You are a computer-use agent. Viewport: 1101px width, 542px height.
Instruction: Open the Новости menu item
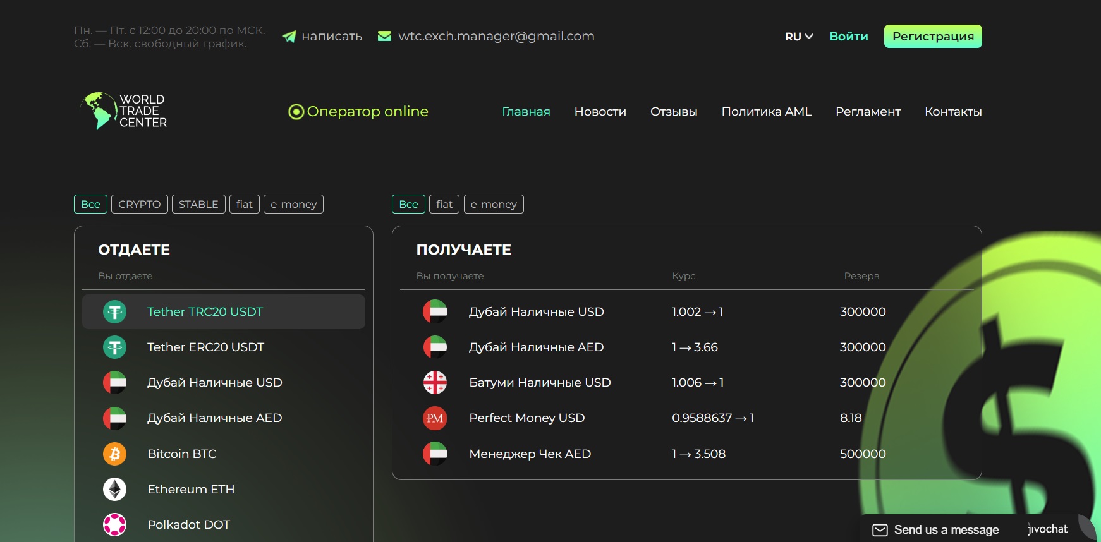coord(600,112)
